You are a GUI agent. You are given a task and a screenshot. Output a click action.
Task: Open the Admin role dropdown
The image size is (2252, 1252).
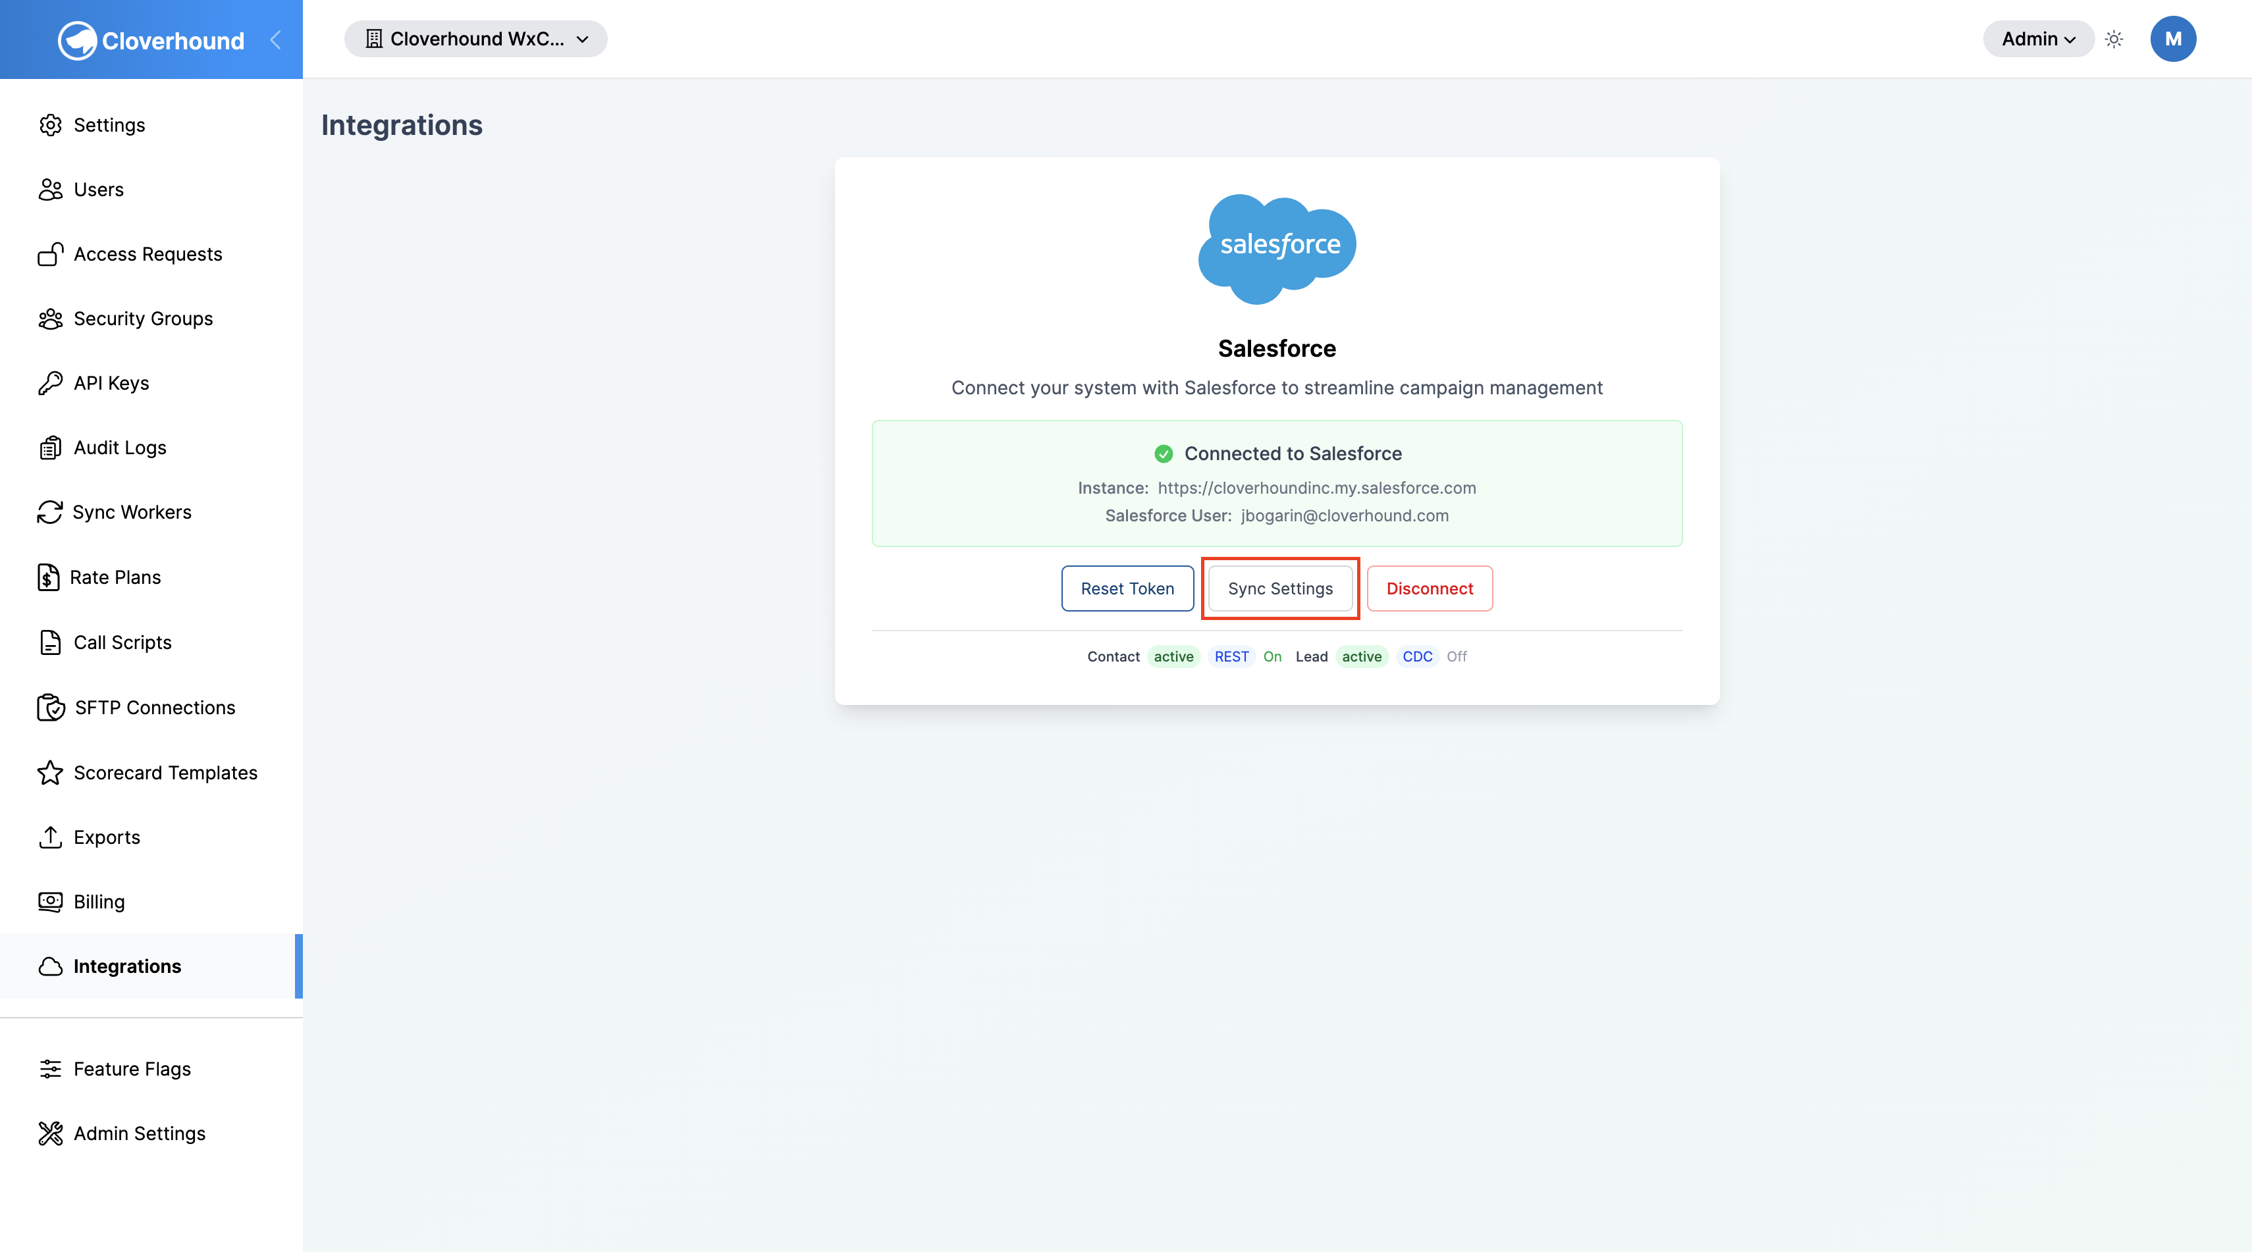[2039, 39]
